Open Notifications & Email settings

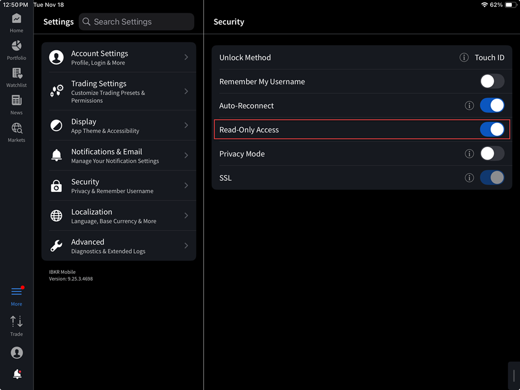118,155
